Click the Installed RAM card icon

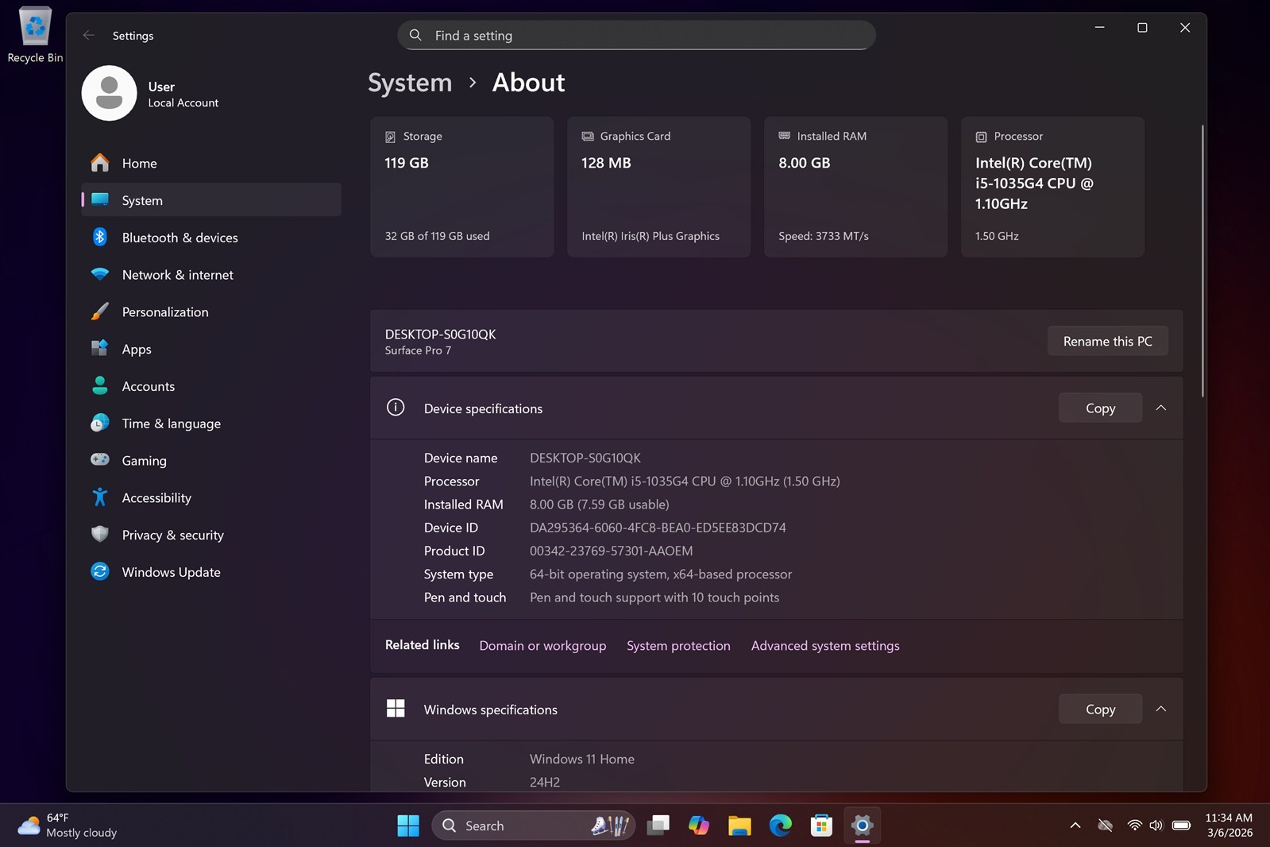point(784,136)
